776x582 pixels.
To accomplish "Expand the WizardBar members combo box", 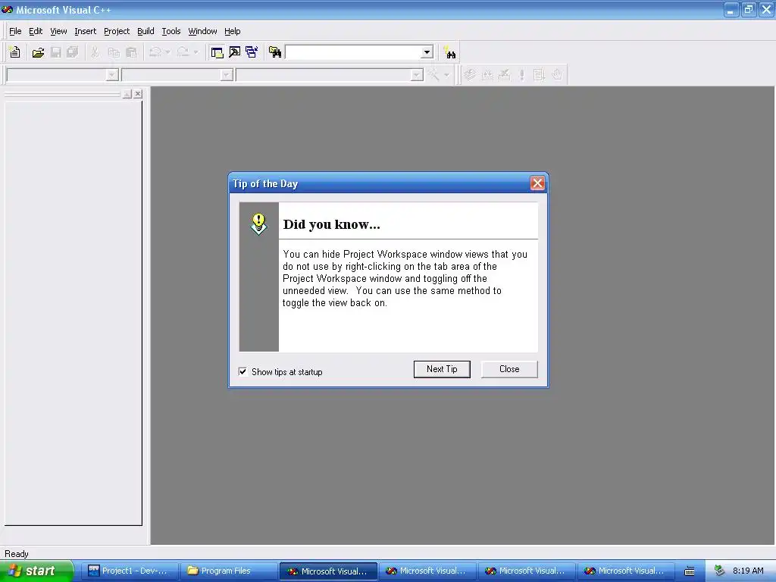I will [418, 75].
